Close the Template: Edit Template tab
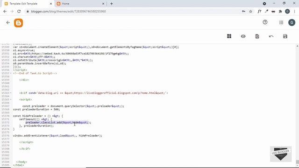 (x=51, y=4)
